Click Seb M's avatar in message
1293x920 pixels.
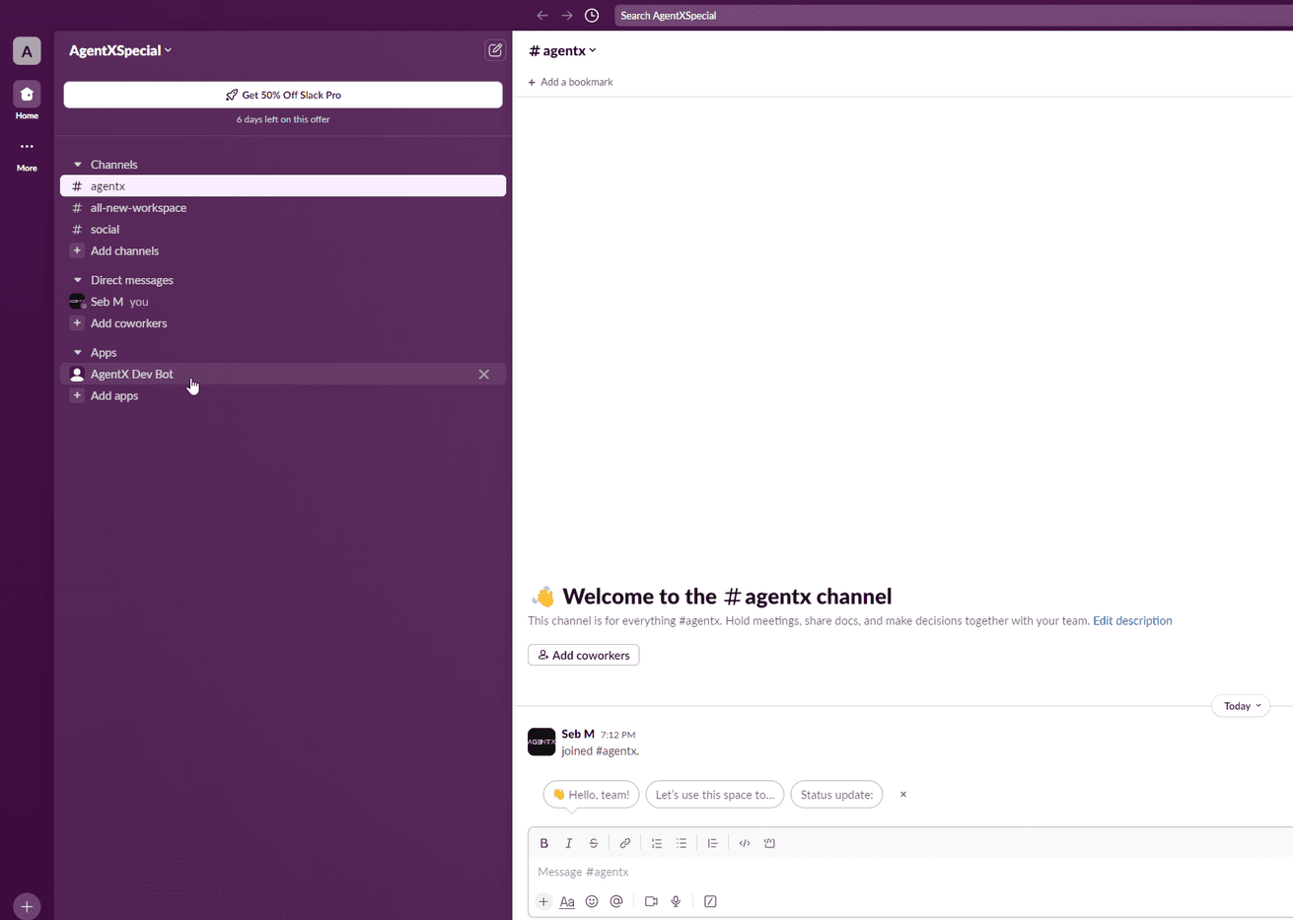(541, 742)
